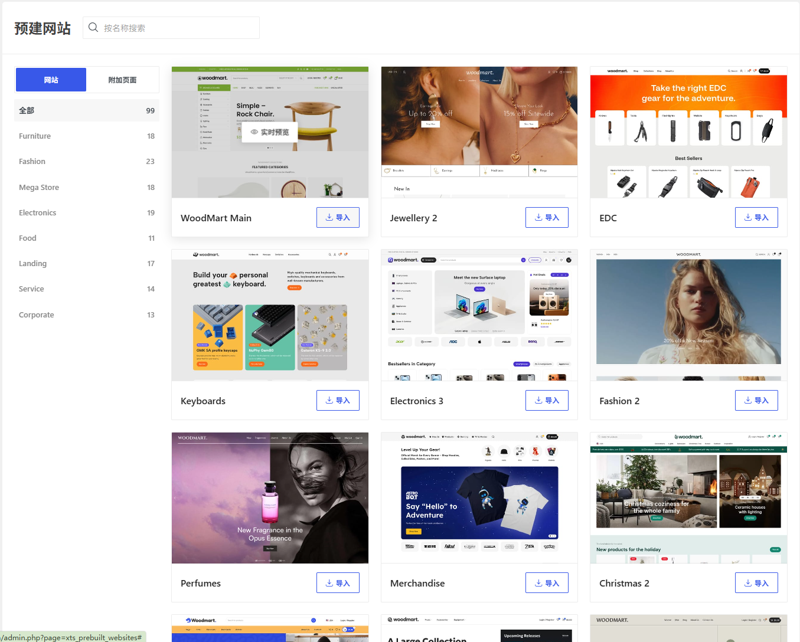Show Mega Store prebuilt sites
Screen dimensions: 800x642
(x=87, y=188)
